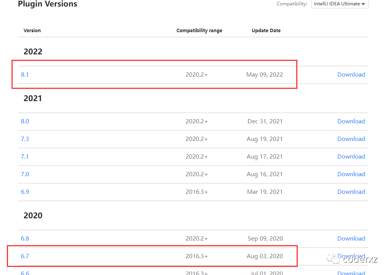Open version 7.3 link

25,139
